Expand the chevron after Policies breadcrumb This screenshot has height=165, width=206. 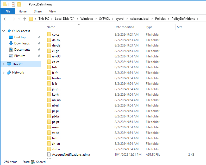tap(168, 19)
